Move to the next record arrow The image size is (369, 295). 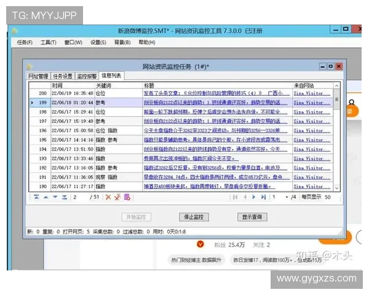(55, 197)
